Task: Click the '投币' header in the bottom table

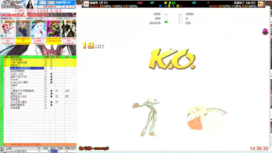Action: tap(73, 149)
